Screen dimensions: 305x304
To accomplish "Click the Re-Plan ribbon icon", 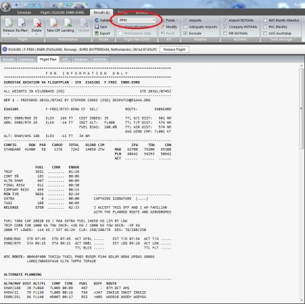I will click(22, 25).
